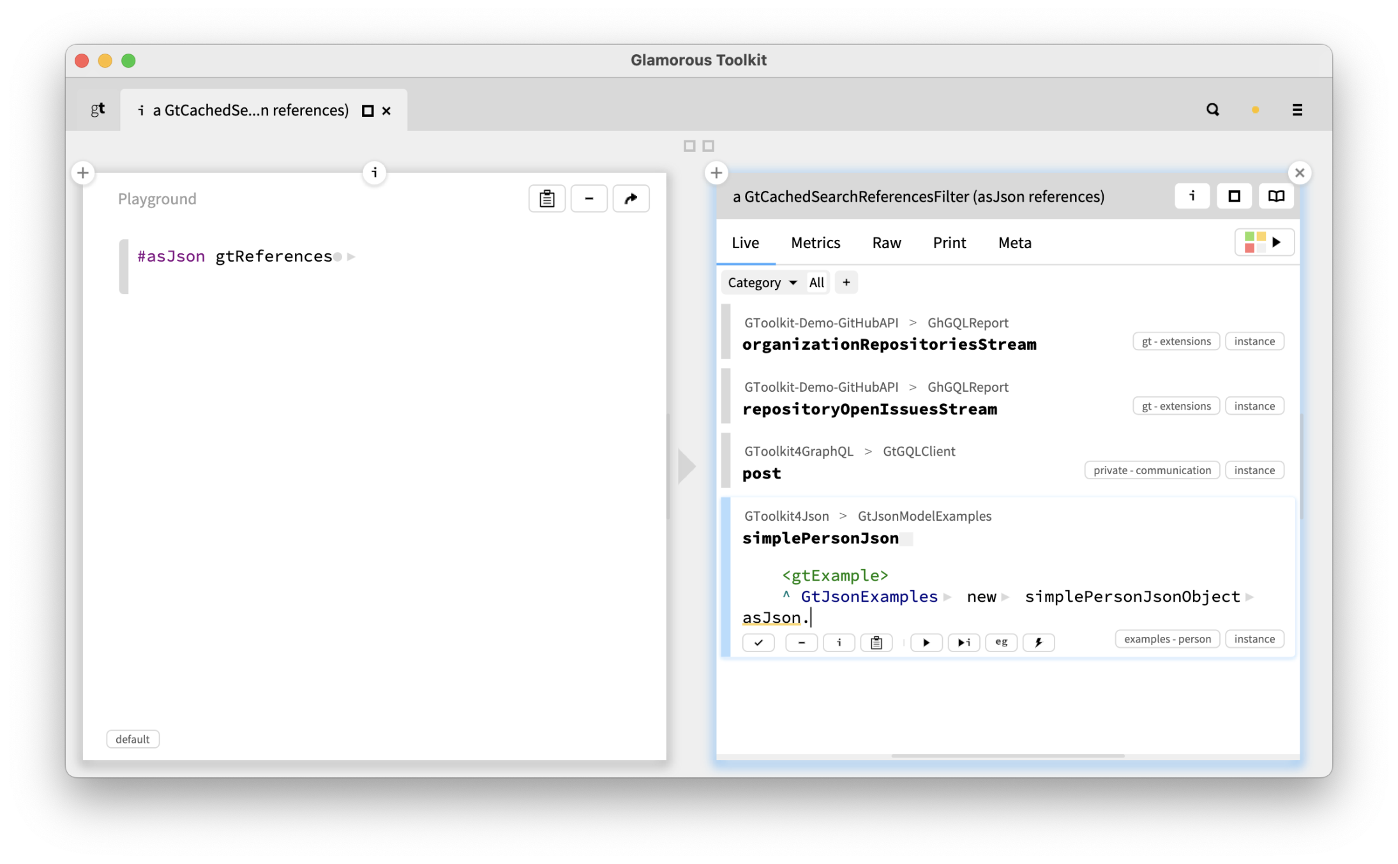The image size is (1398, 864).
Task: Add a new filter with plus
Action: point(846,282)
